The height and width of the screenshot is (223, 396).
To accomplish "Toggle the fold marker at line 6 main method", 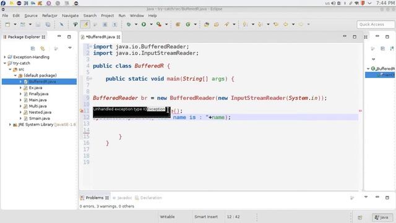I will click(90, 79).
